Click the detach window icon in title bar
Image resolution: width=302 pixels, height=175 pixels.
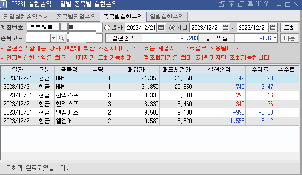222,4
